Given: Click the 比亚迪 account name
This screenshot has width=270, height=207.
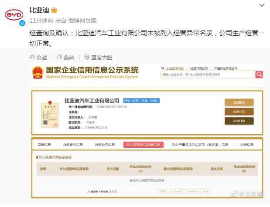Looking at the screenshot, I should point(39,10).
